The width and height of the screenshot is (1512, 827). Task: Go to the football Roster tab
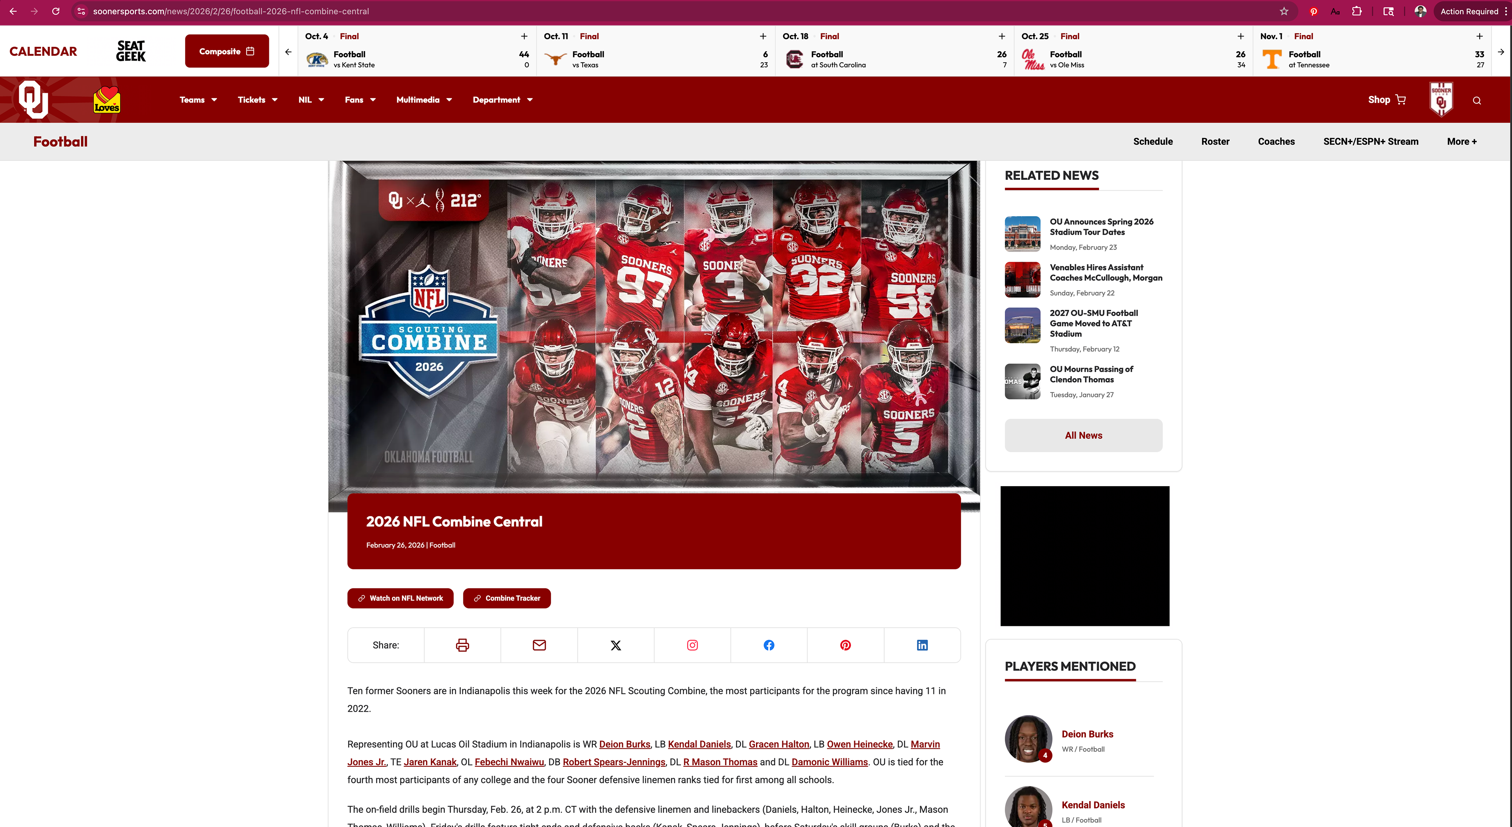pyautogui.click(x=1215, y=141)
